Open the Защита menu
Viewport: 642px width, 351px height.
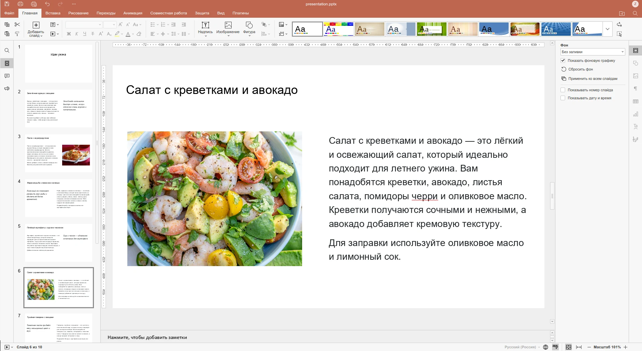202,13
